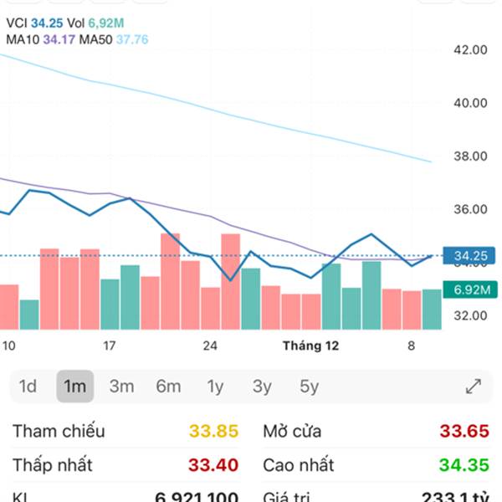
Task: Click the Mở cửa value 33.65
Action: tap(464, 432)
